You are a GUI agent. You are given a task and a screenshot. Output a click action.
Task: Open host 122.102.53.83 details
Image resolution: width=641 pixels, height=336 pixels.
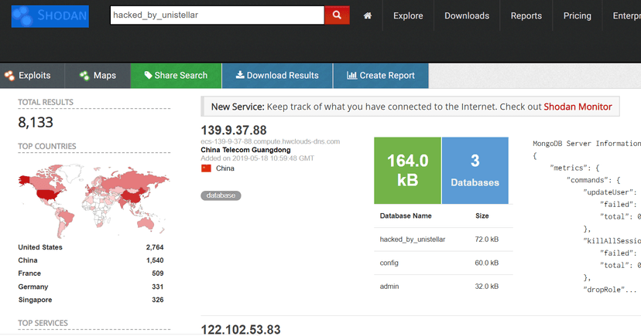pyautogui.click(x=240, y=330)
